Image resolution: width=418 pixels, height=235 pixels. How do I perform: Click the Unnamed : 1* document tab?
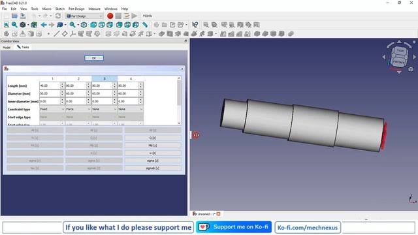(x=206, y=213)
